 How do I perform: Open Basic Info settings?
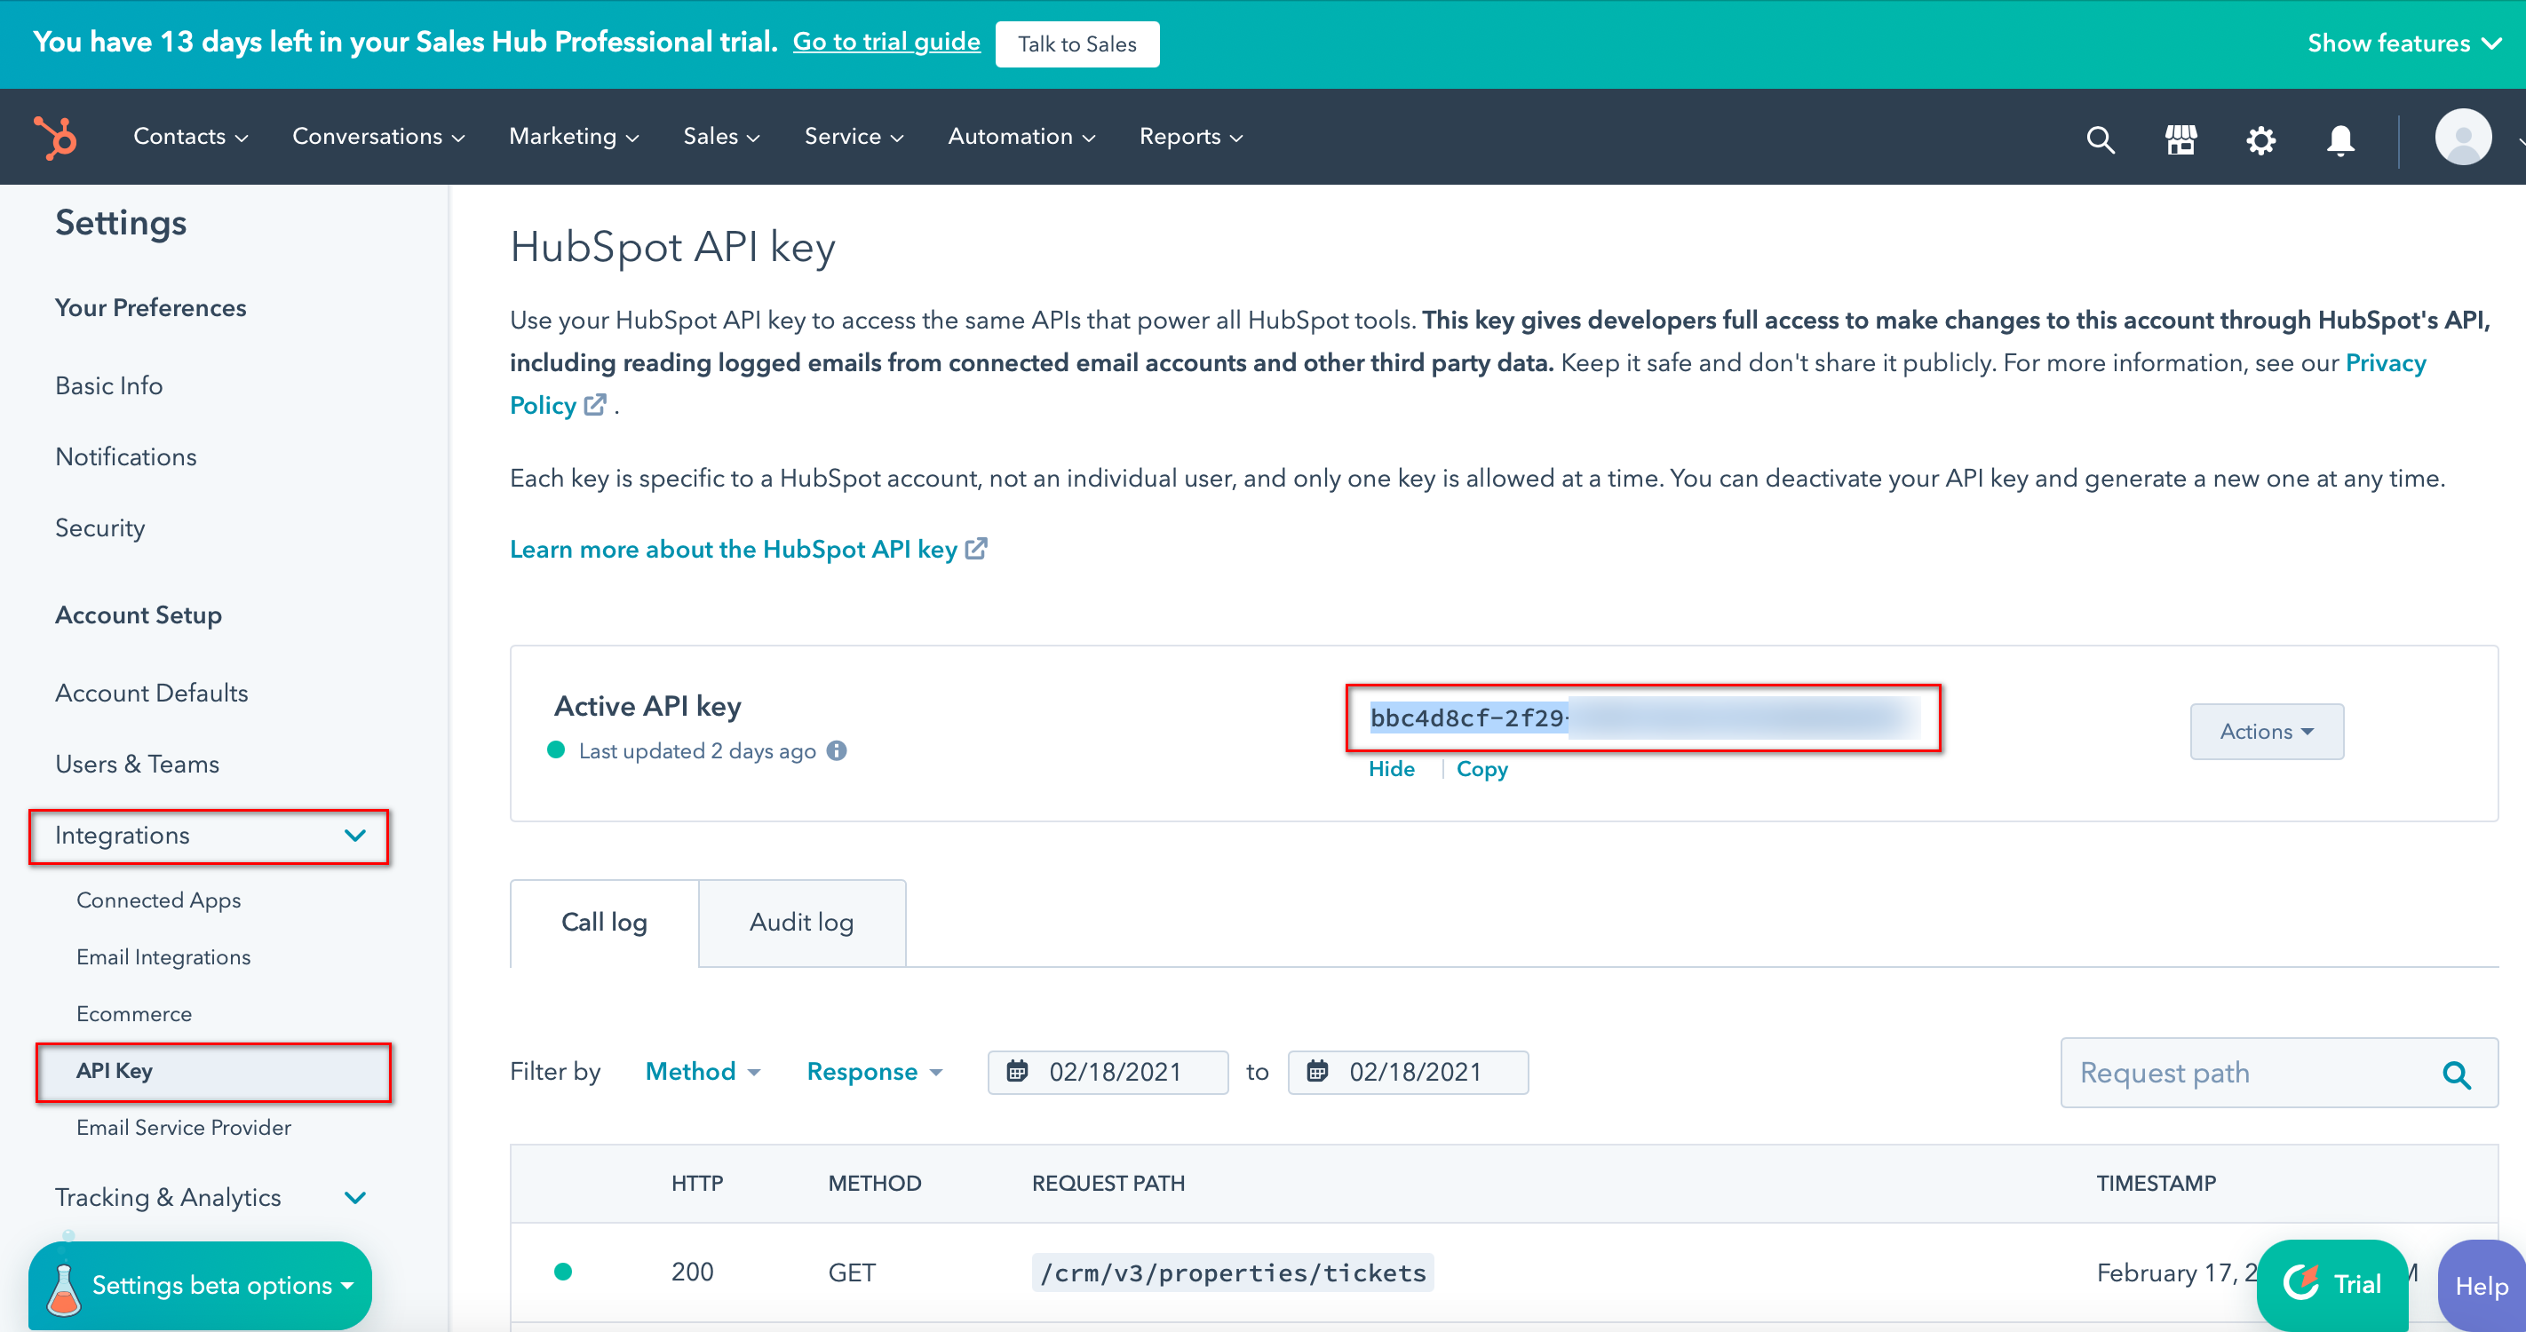click(x=109, y=386)
